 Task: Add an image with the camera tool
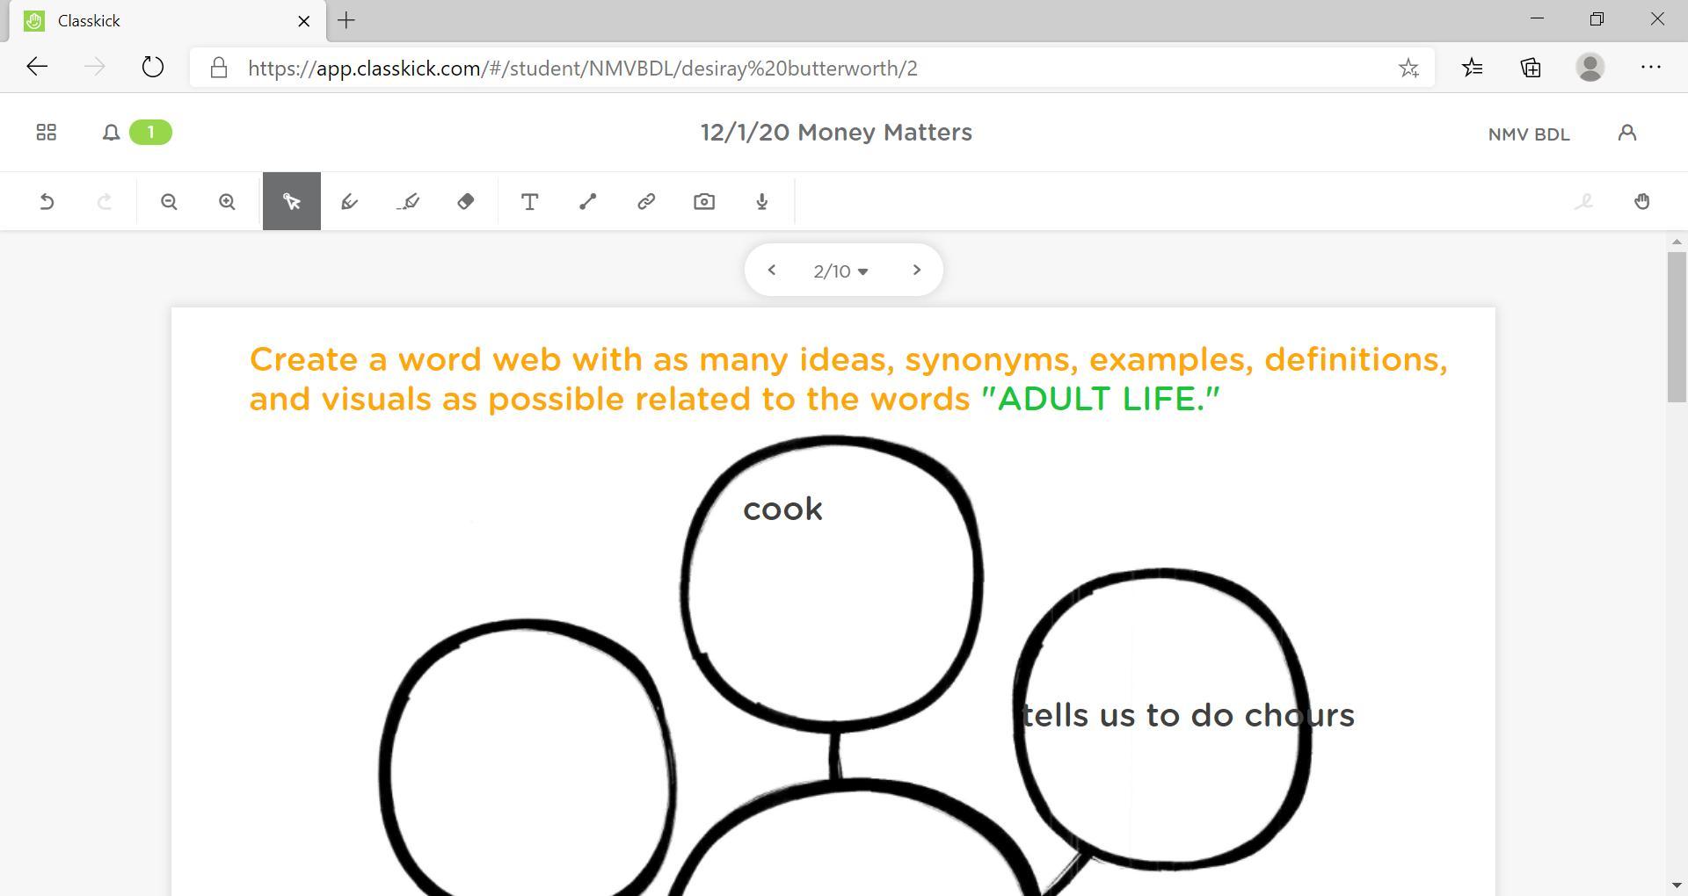704,202
